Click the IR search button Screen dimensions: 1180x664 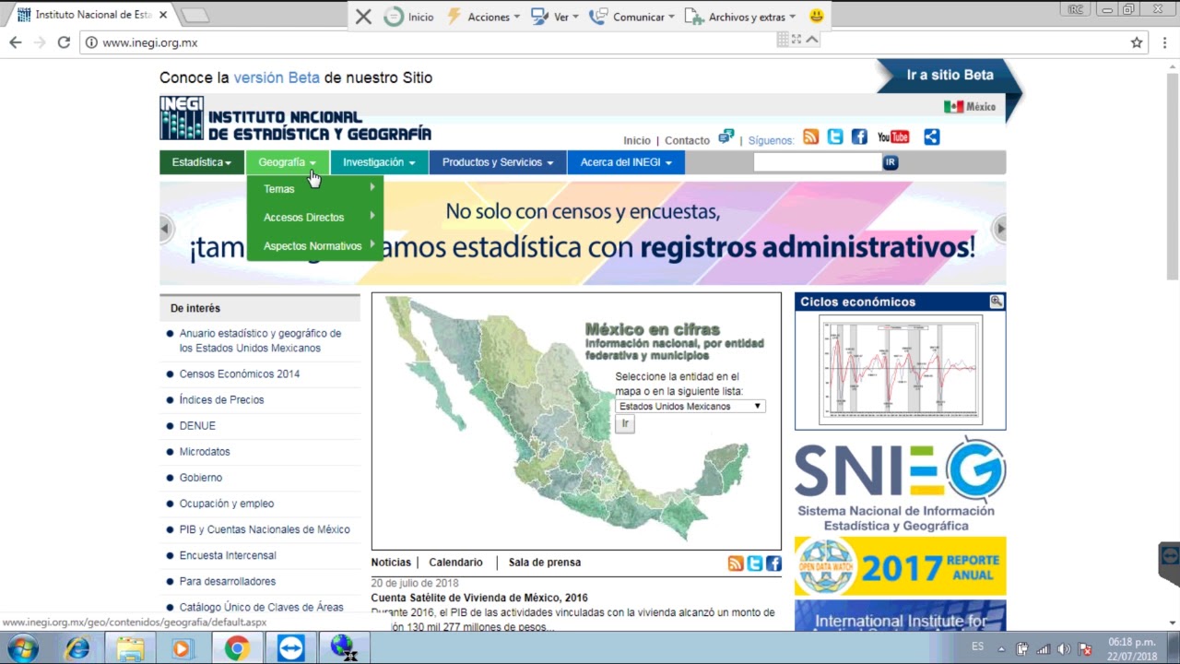[891, 162]
